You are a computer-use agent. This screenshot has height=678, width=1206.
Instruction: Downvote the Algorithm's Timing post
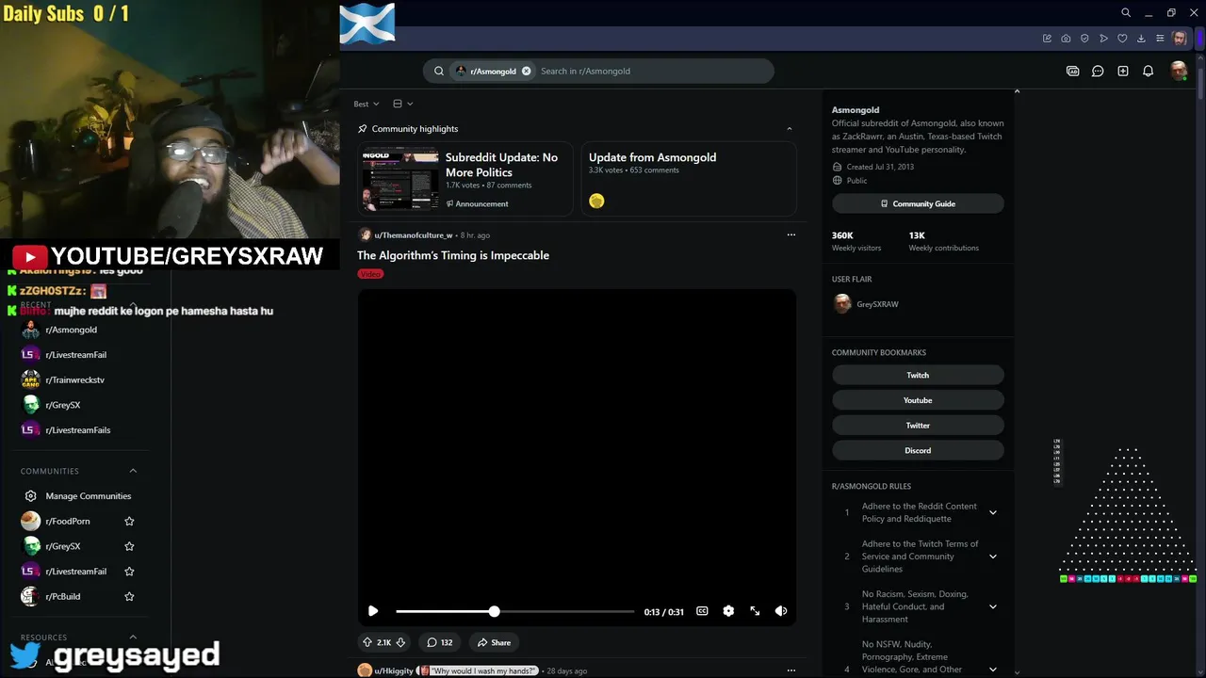(x=400, y=642)
